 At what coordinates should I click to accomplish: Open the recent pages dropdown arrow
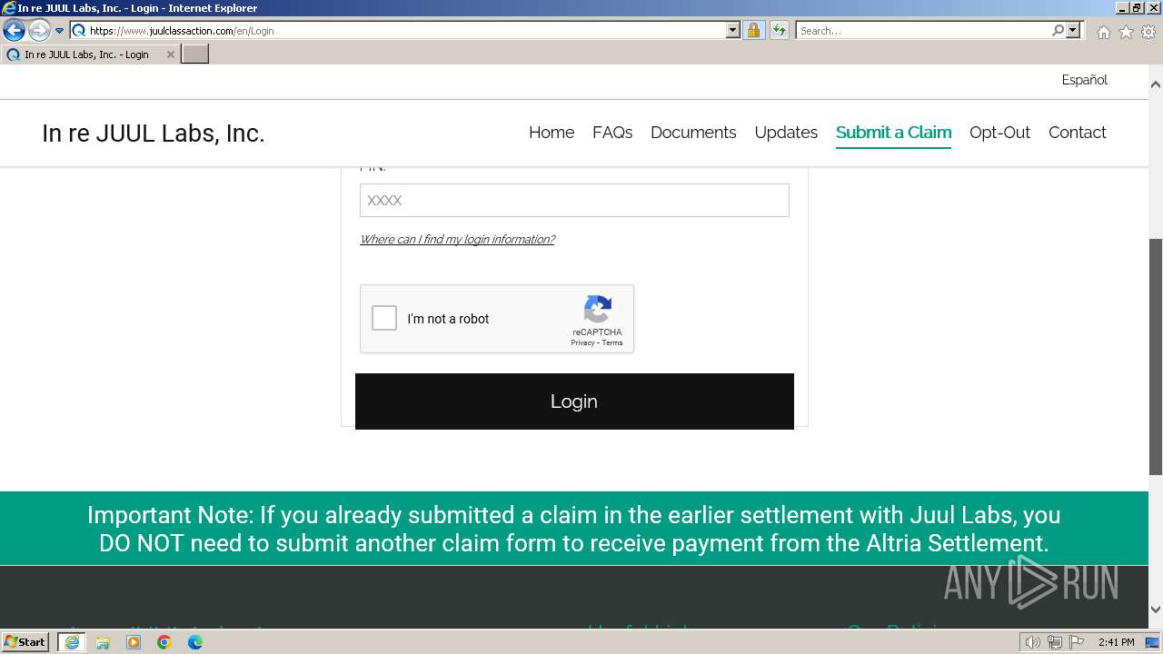[60, 31]
